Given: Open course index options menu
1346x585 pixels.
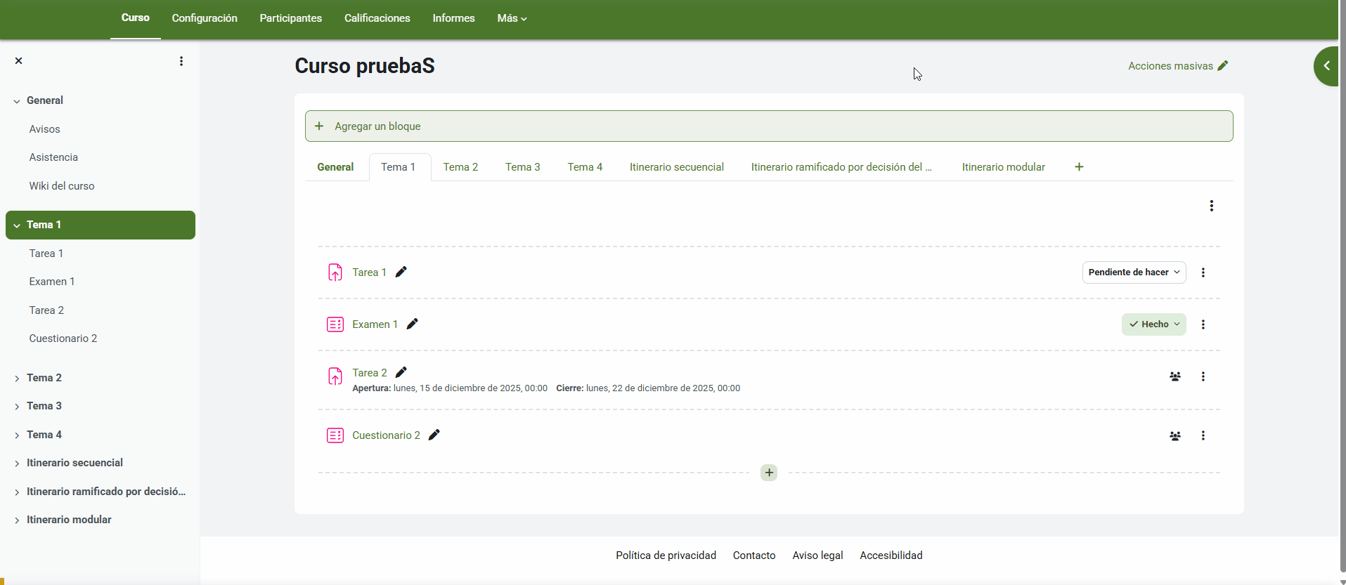Looking at the screenshot, I should (x=181, y=61).
